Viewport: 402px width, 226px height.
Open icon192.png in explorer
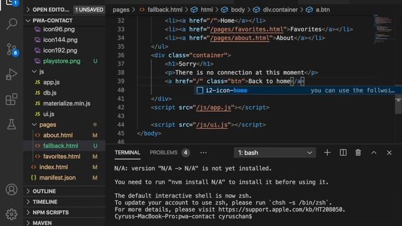[x=60, y=50]
